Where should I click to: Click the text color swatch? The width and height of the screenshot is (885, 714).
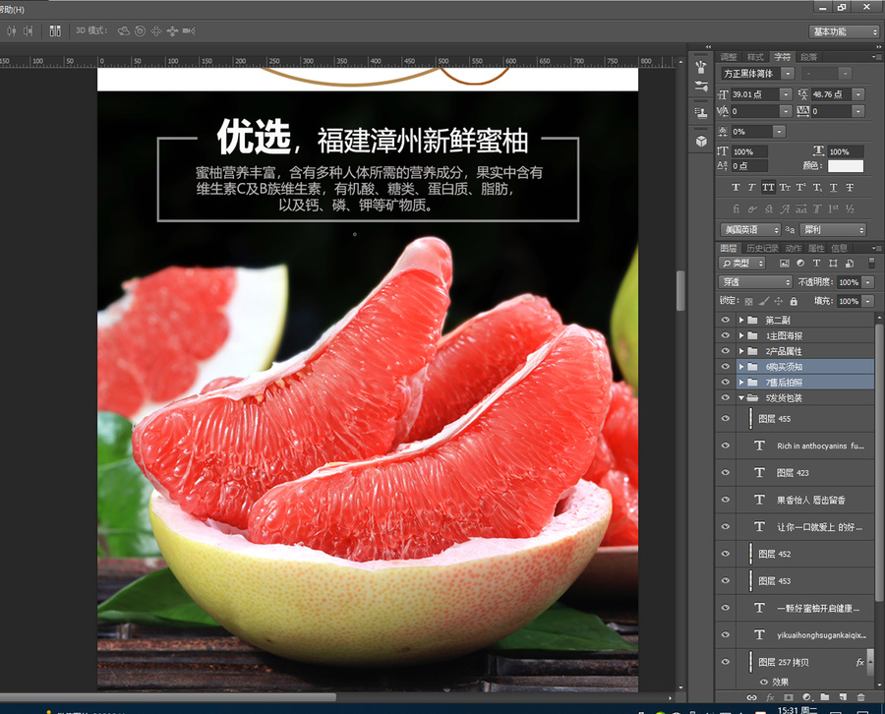coord(845,166)
